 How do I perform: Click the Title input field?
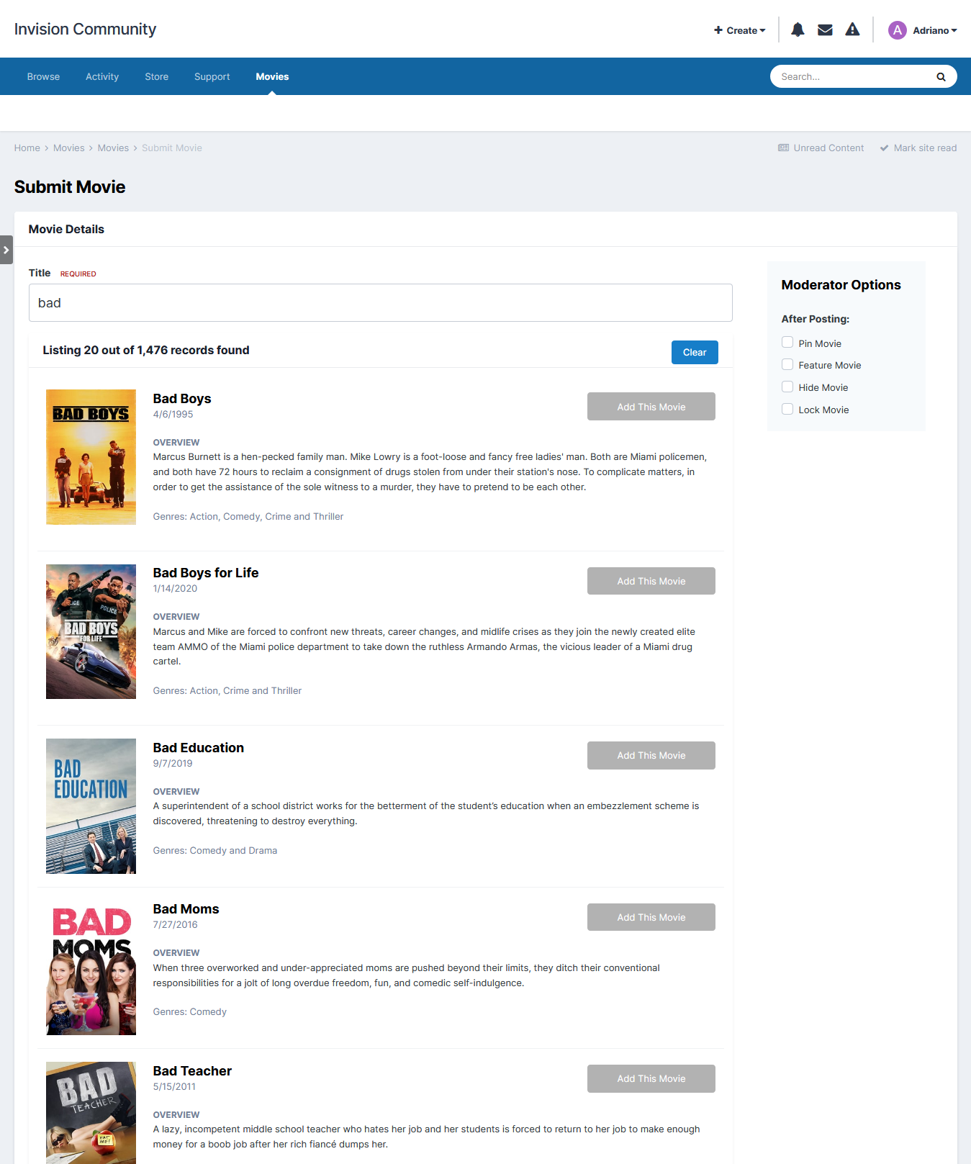click(381, 303)
